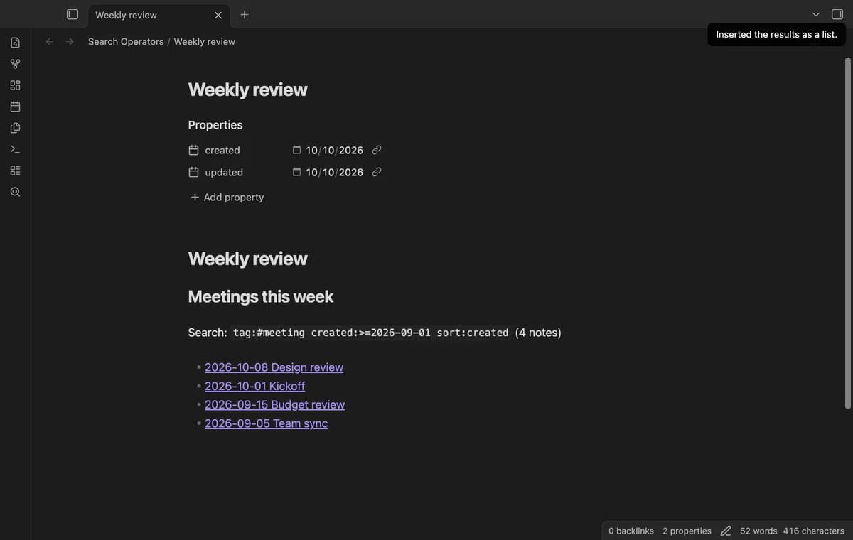Open the 2026-09-05 Team sync link

pos(266,423)
